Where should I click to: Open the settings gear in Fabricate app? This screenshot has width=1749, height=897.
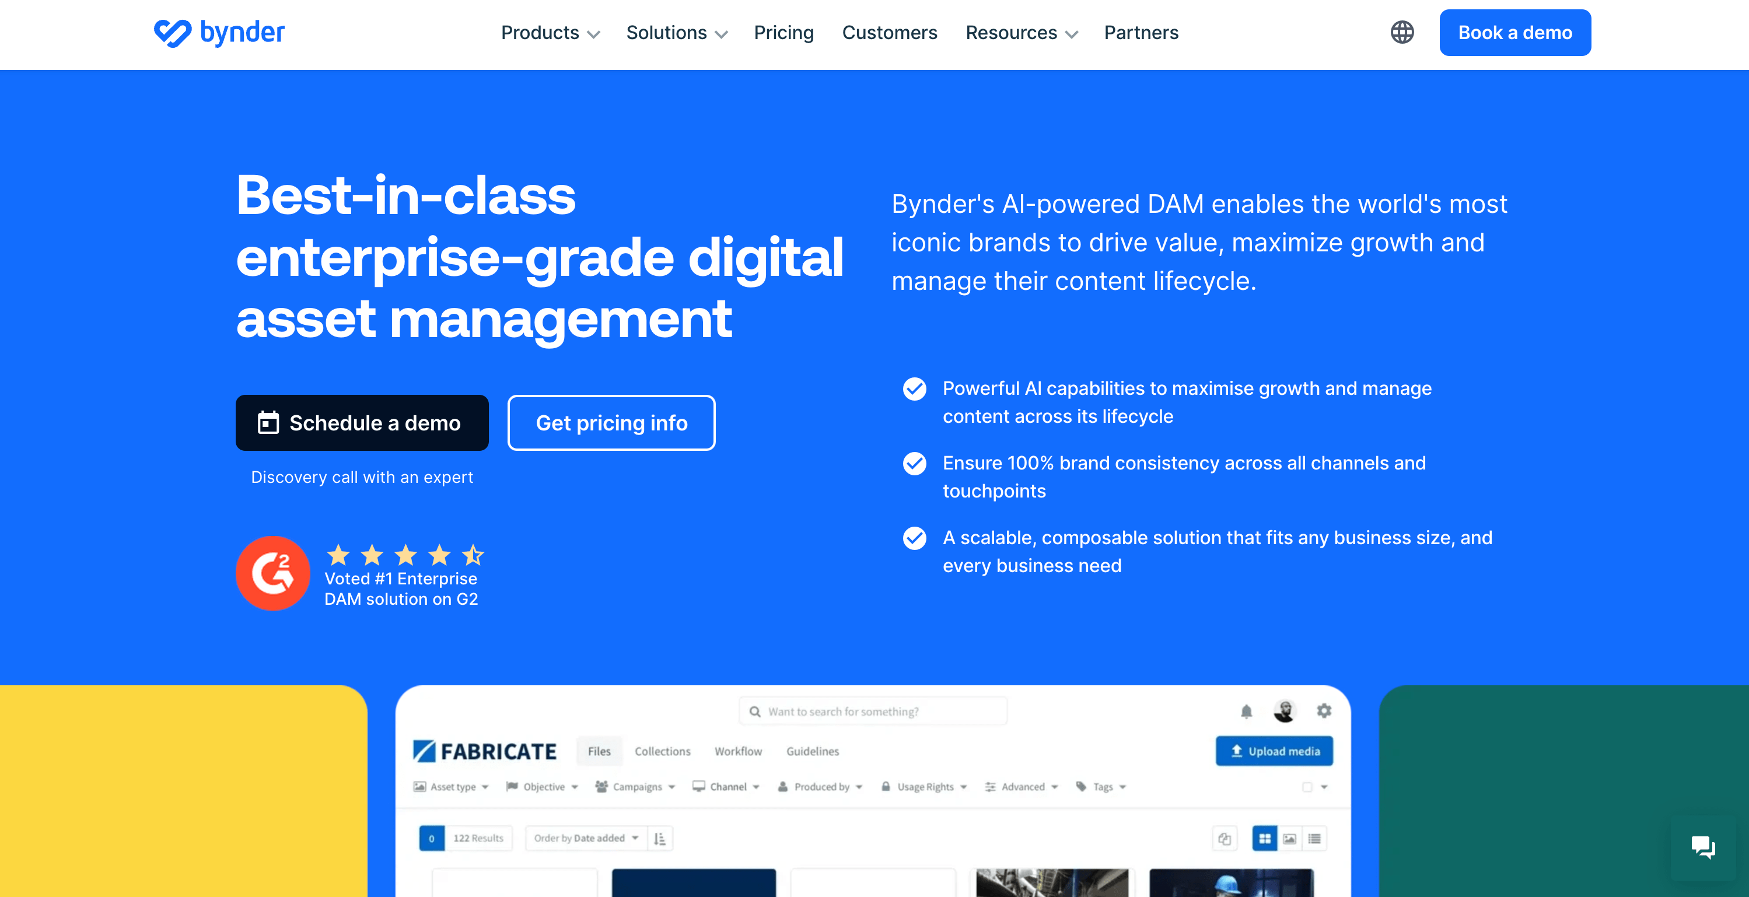[x=1324, y=710]
